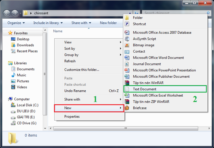Click the Microsoft Office Access database icon

(127, 33)
